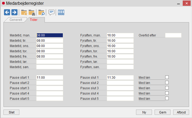The width and height of the screenshot is (192, 118).
Task: Switch to the Generelt tab
Action: point(16,20)
